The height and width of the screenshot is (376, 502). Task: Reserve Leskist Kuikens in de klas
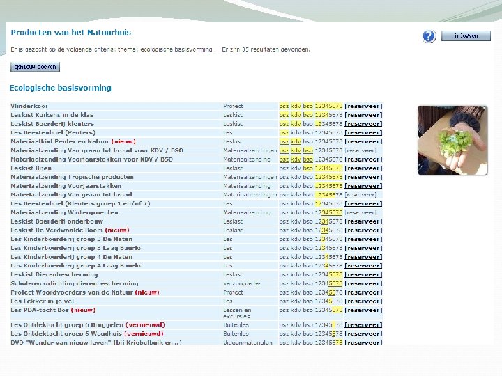point(363,115)
